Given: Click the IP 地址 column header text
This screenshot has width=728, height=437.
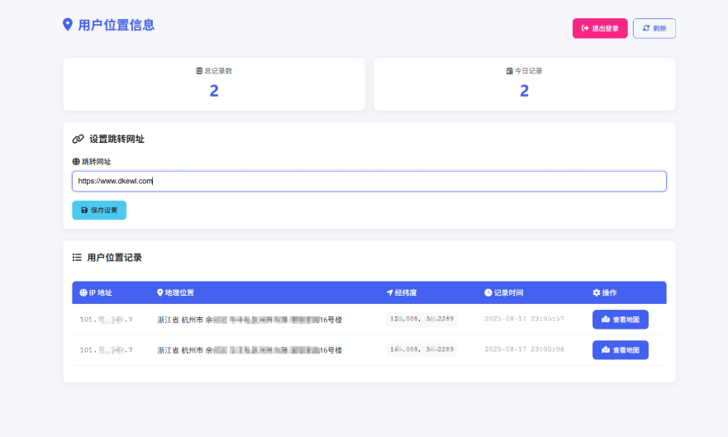Looking at the screenshot, I should (100, 292).
